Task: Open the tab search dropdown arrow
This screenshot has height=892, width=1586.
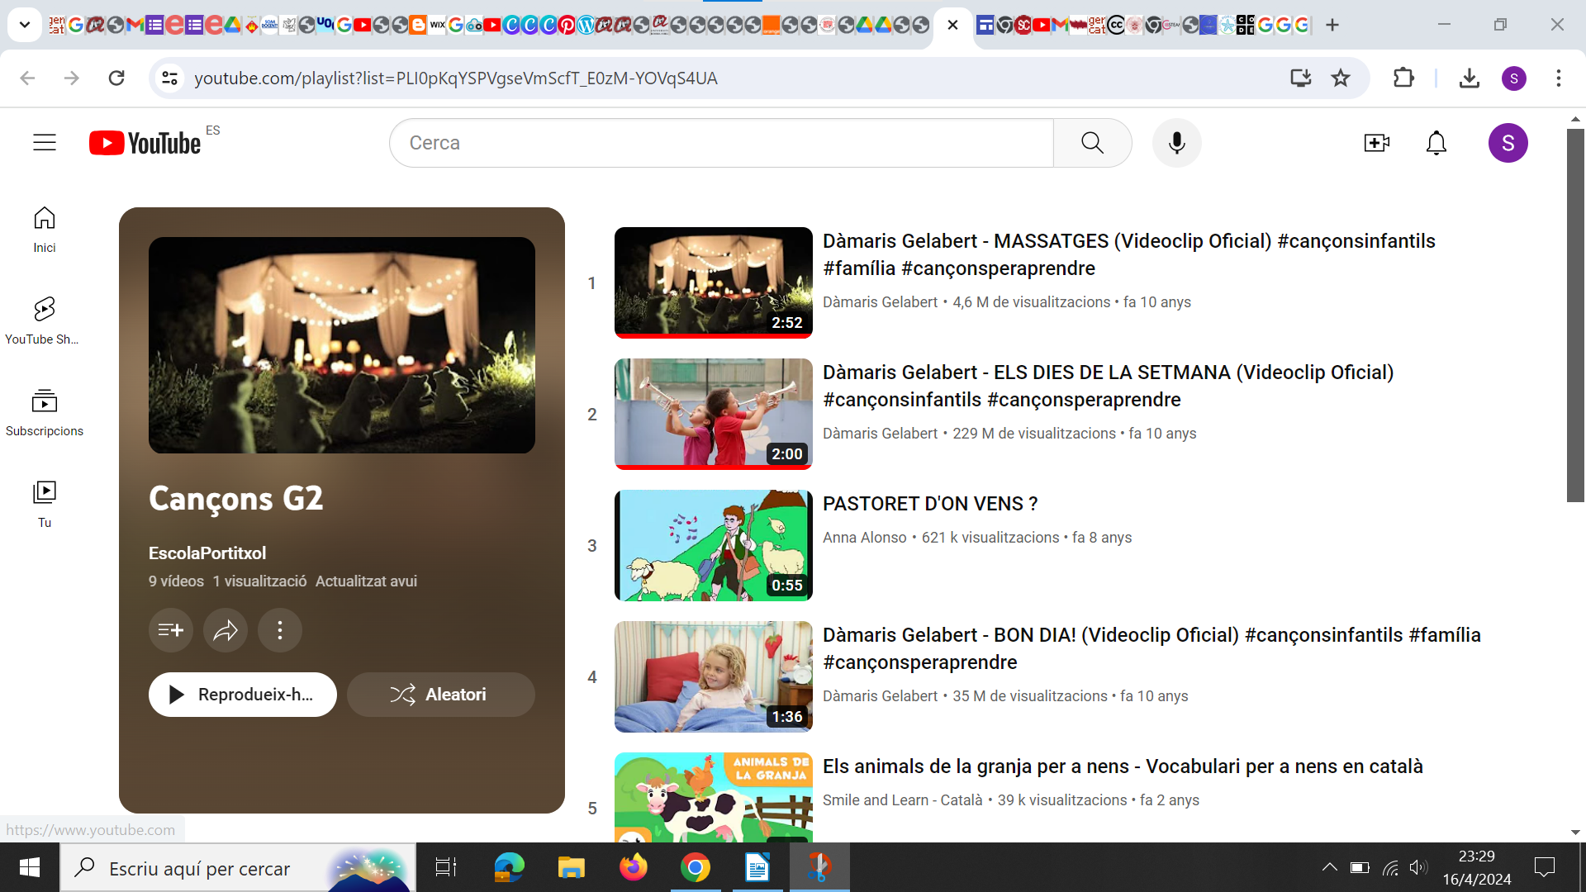Action: click(25, 25)
